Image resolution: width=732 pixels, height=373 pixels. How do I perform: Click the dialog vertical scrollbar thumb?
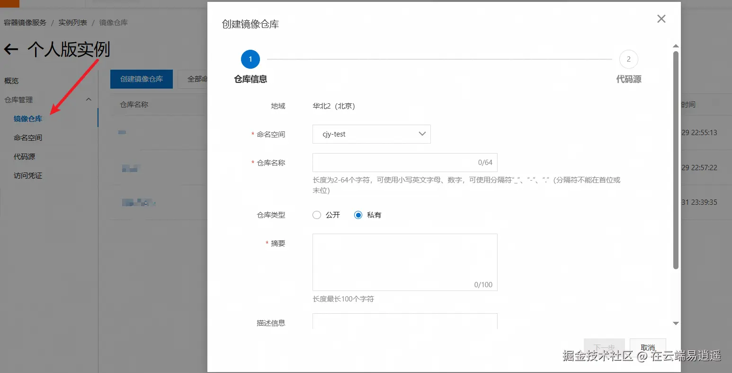676,160
